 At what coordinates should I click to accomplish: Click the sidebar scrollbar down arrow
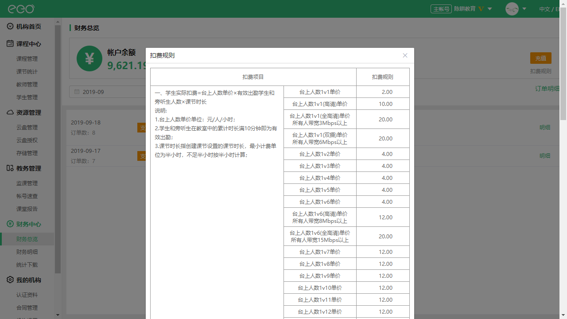tap(58, 315)
